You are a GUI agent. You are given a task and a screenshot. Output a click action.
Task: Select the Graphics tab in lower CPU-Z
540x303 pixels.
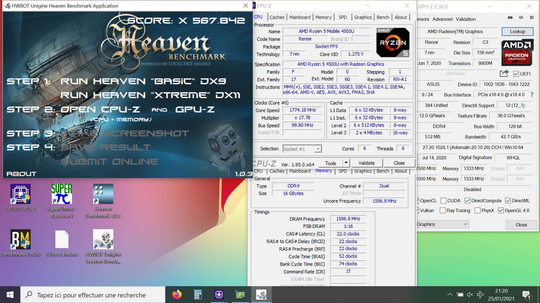pyautogui.click(x=363, y=171)
